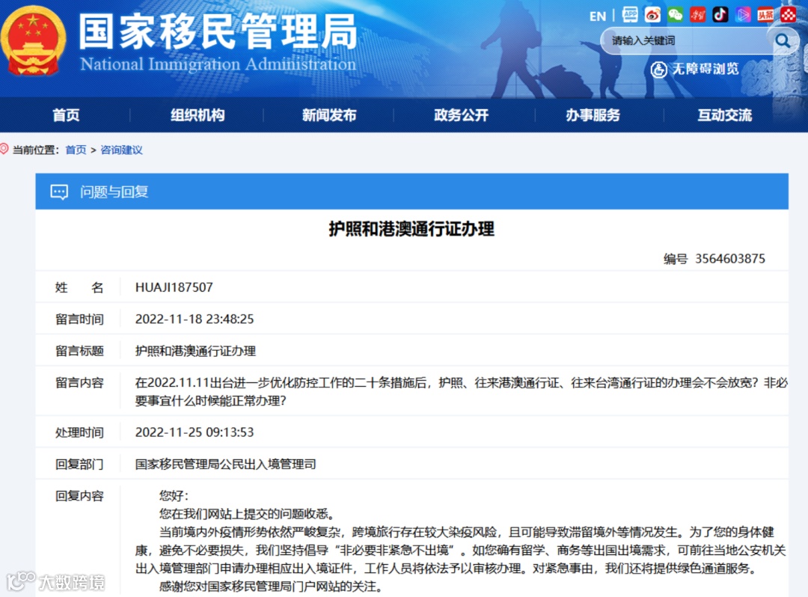808x597 pixels.
Task: Open the Toutiao 头条 icon
Action: tap(766, 14)
